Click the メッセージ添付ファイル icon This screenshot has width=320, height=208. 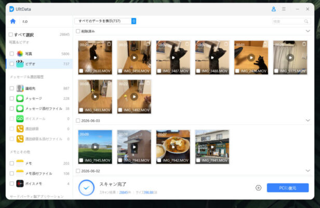20,109
